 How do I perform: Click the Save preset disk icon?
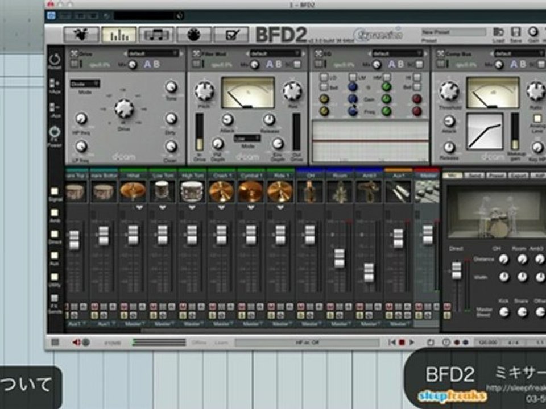[516, 32]
